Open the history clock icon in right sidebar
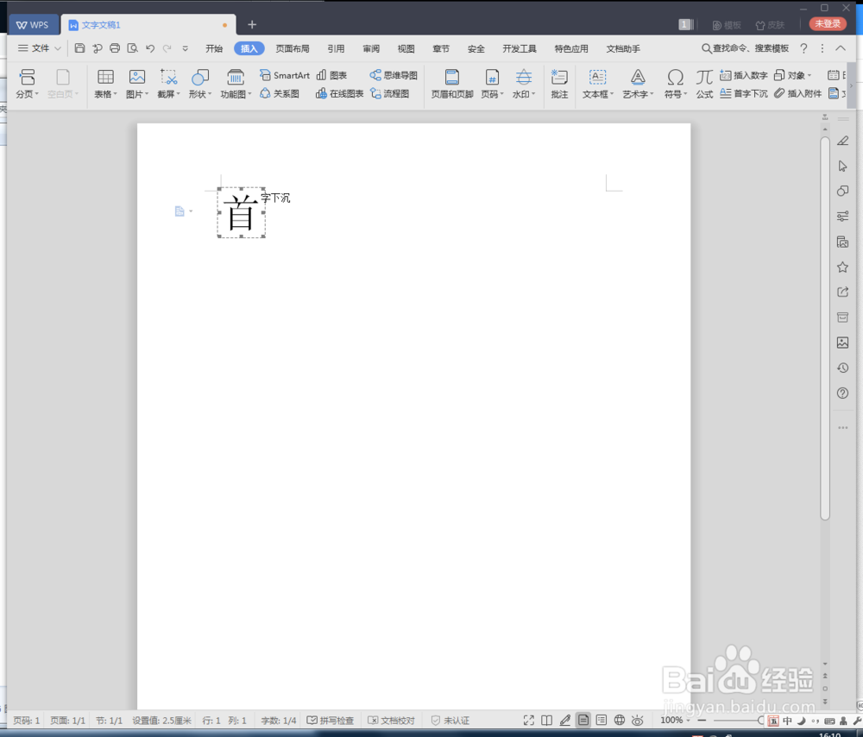The image size is (863, 737). tap(842, 368)
